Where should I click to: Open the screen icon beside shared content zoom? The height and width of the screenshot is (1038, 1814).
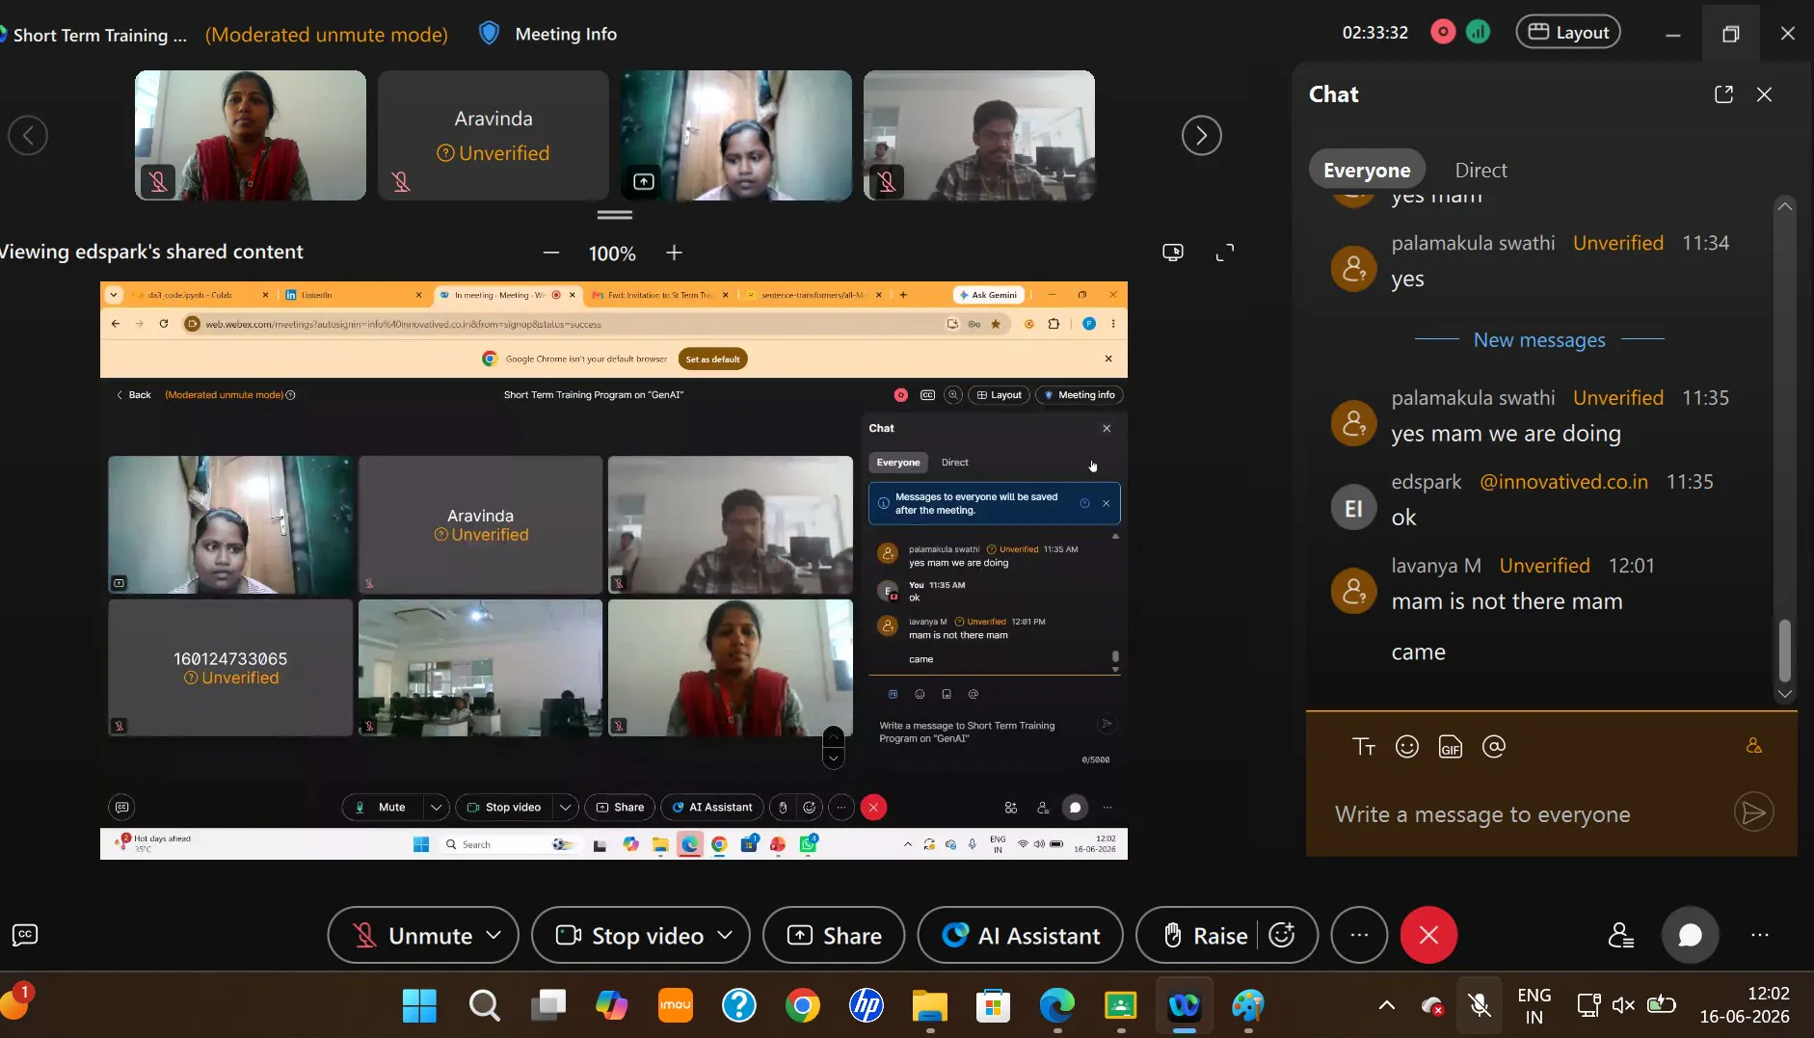pos(1173,253)
